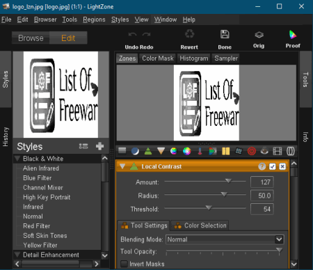Open the View menu
The height and width of the screenshot is (270, 313).
(x=141, y=19)
